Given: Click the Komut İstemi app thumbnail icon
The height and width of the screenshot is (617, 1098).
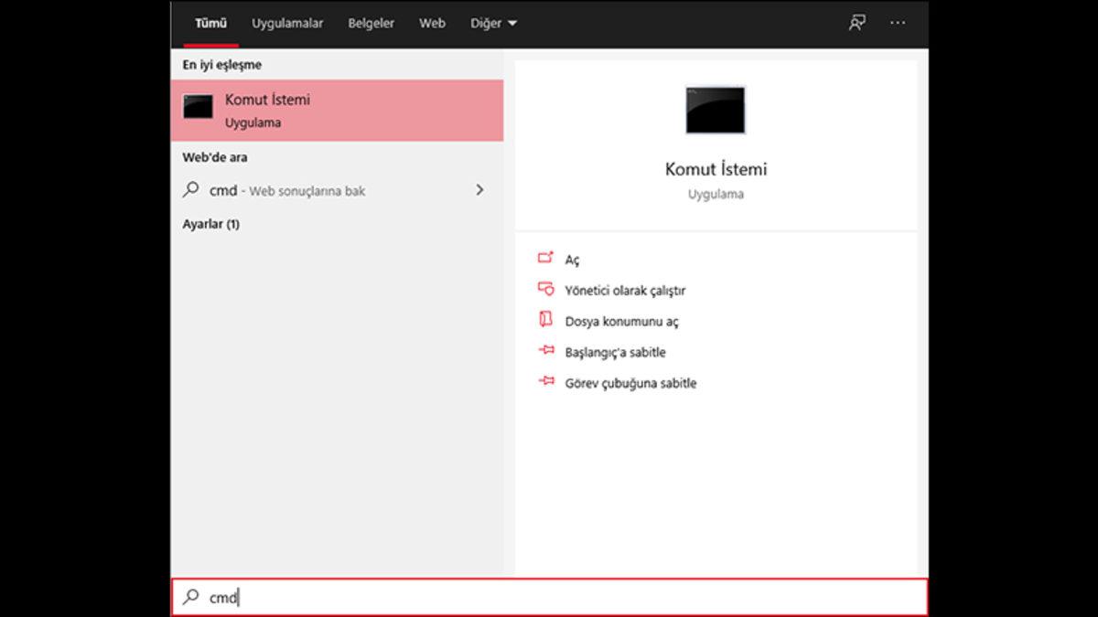Looking at the screenshot, I should coord(715,110).
